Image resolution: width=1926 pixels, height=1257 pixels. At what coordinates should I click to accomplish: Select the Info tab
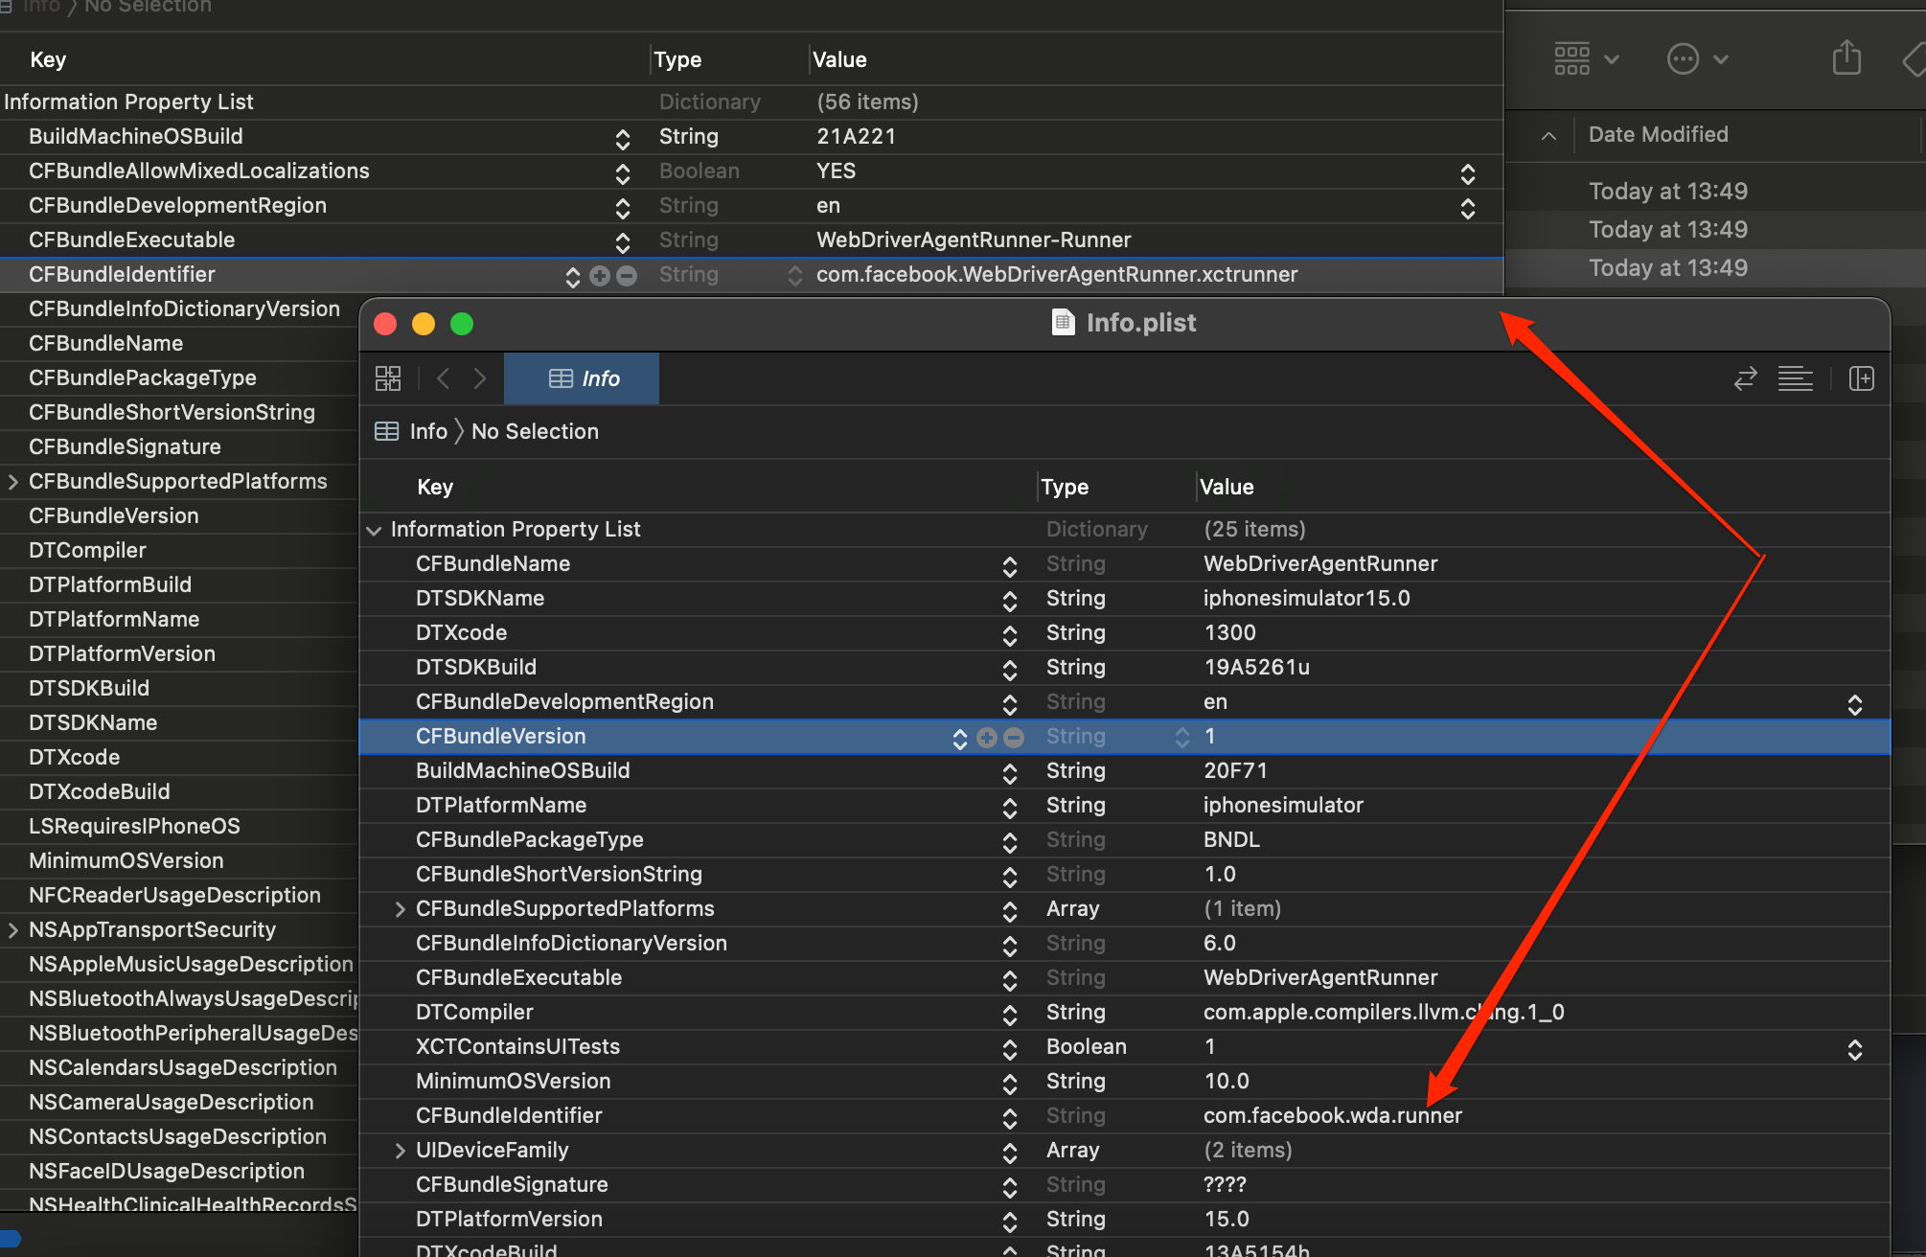583,378
